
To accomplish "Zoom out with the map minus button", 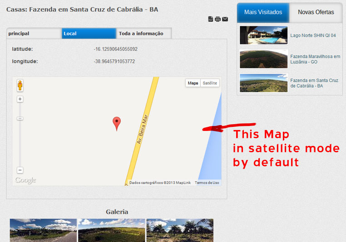I will tap(20, 170).
